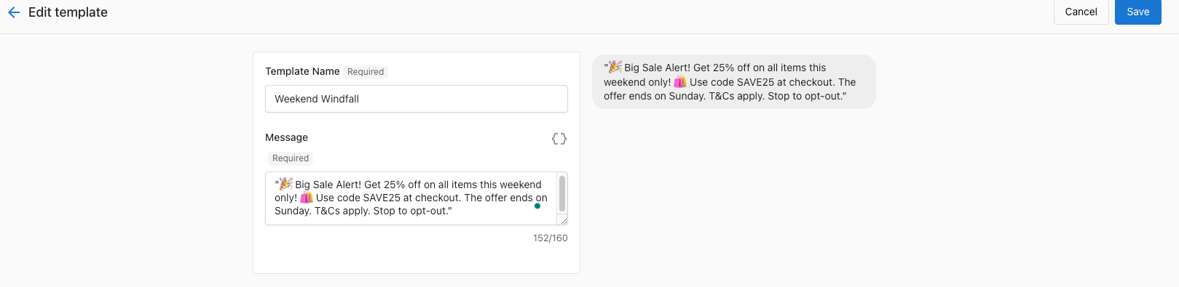Click the Edit template page title
The height and width of the screenshot is (287, 1179).
point(68,12)
